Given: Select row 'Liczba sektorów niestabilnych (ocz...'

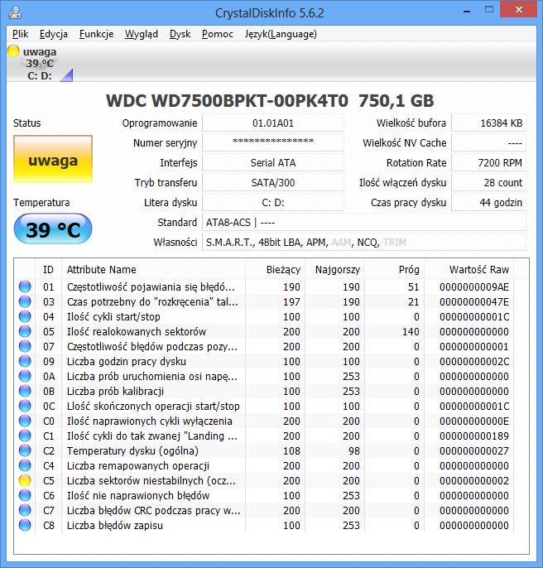Looking at the screenshot, I should click(x=264, y=480).
